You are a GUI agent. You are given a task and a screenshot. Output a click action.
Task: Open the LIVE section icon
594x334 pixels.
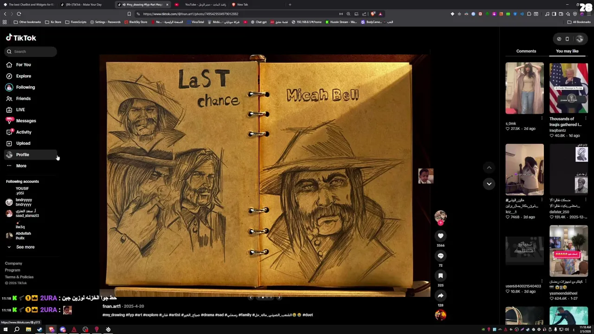click(x=9, y=109)
